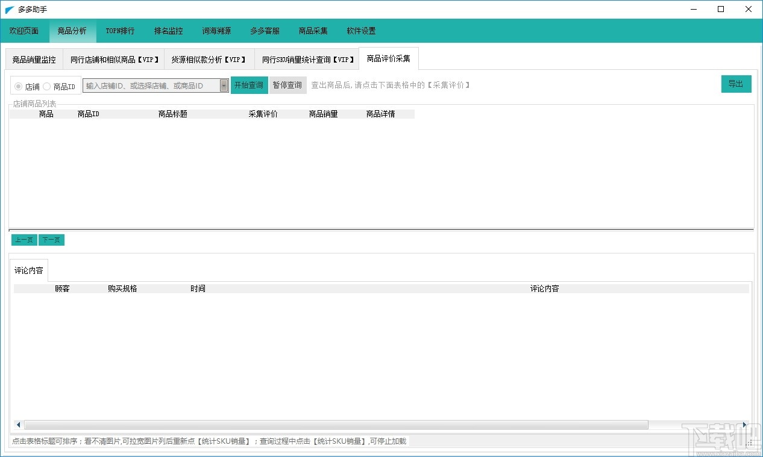Sort by 商品 column header
The width and height of the screenshot is (763, 457).
[46, 114]
